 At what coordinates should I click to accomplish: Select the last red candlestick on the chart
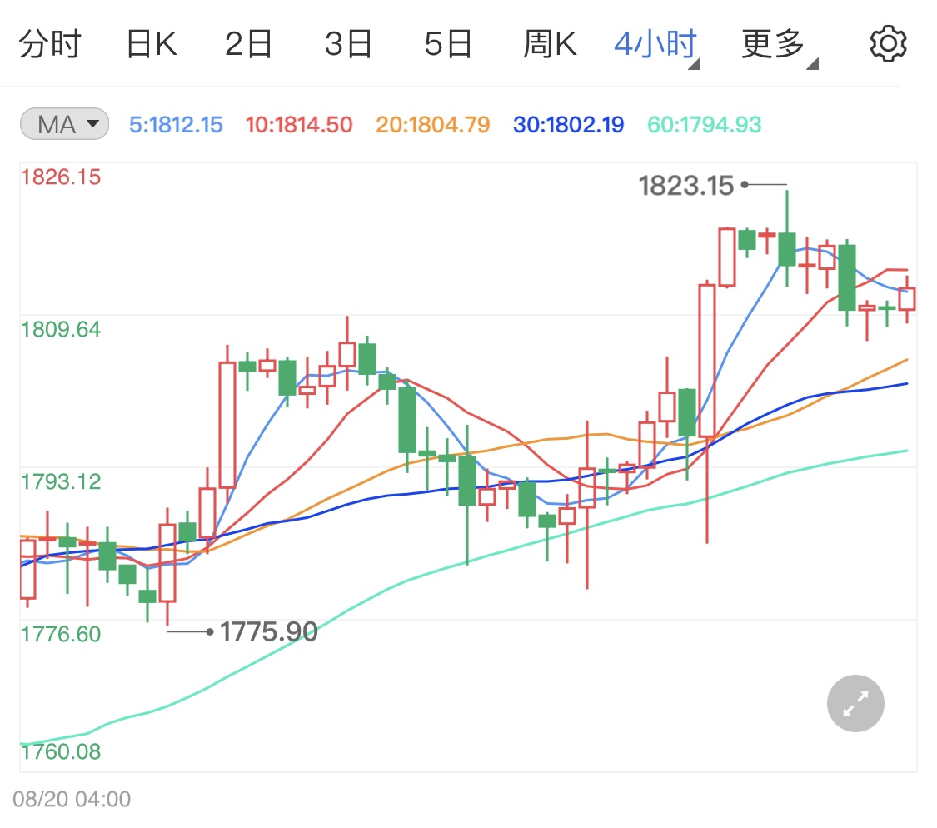point(907,298)
